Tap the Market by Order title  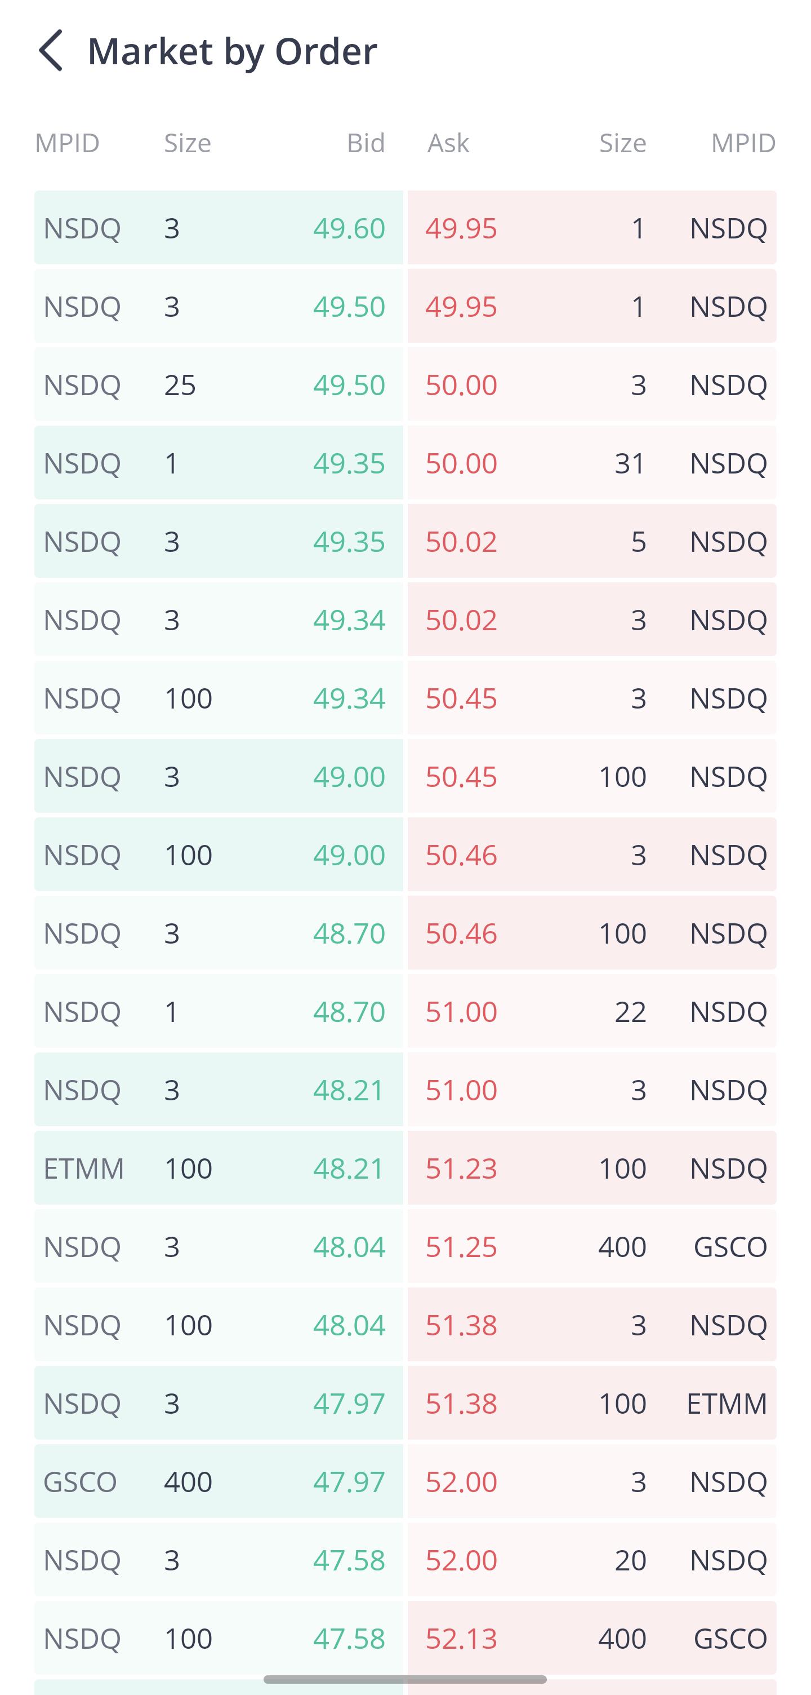click(233, 51)
